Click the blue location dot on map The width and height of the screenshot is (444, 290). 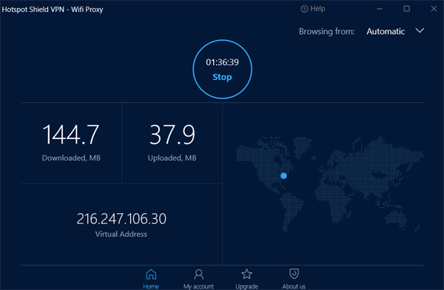283,176
